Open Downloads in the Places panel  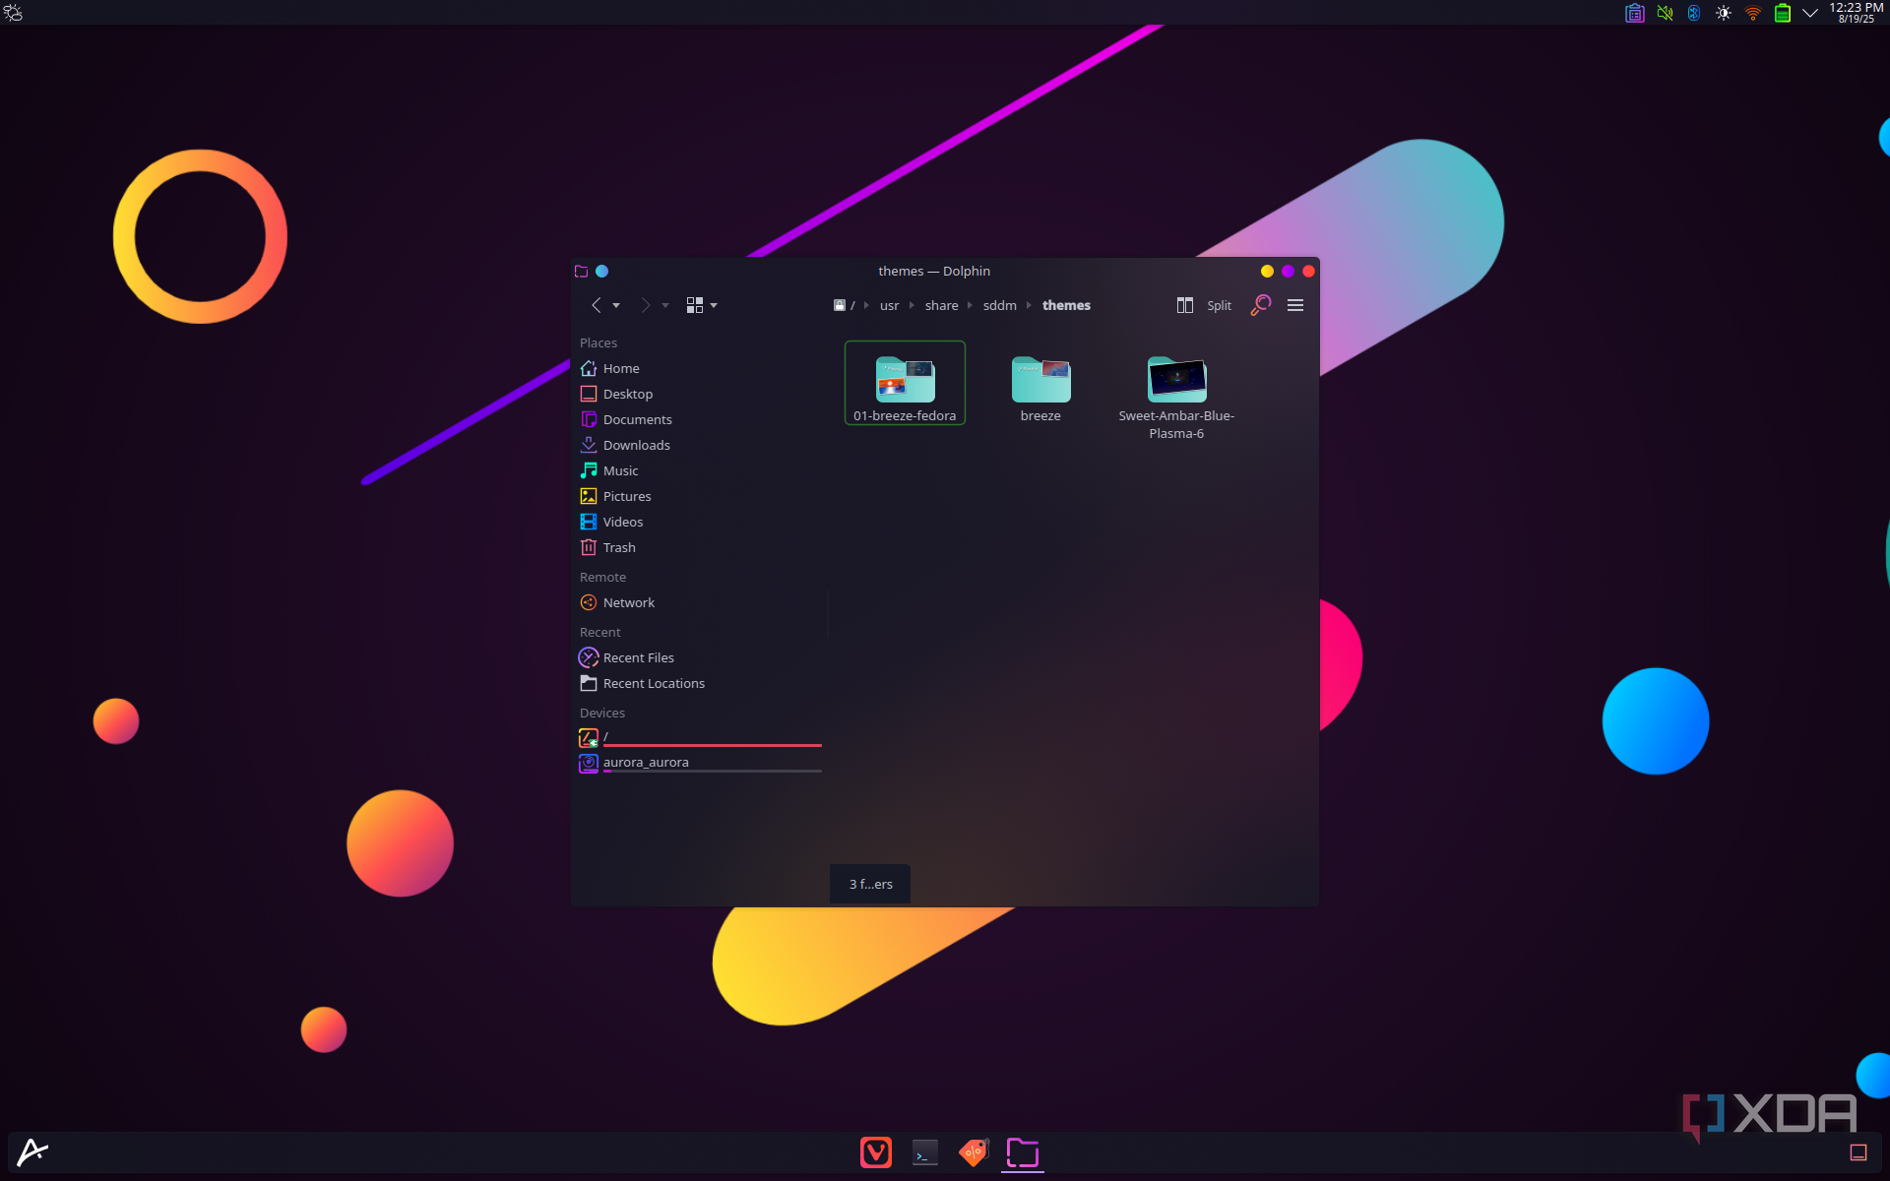pos(636,445)
